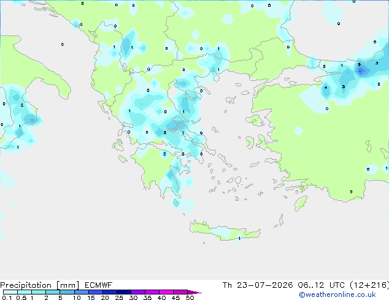Viewport: 389px width, 300px height.
Task: Click the above-50 legend arrow tip
Action: click(194, 292)
